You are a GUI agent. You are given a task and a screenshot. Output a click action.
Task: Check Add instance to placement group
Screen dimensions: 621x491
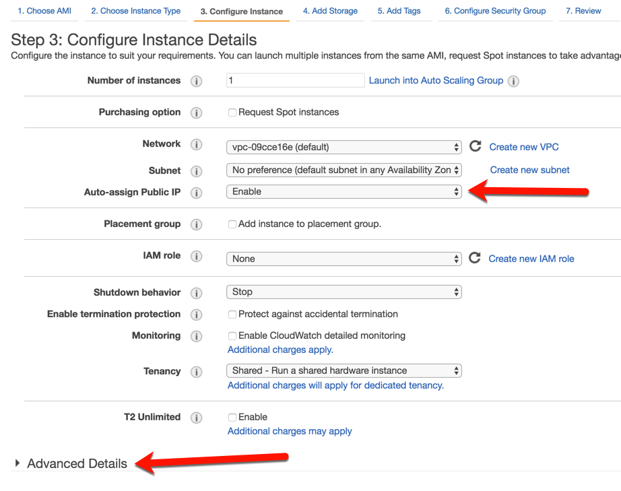[x=232, y=224]
